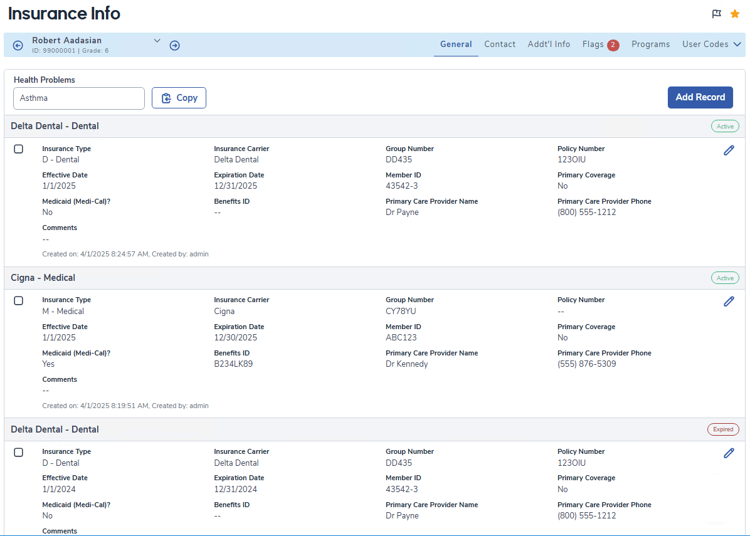
Task: Click the Health Problems field containing Asthma
Action: coord(79,98)
